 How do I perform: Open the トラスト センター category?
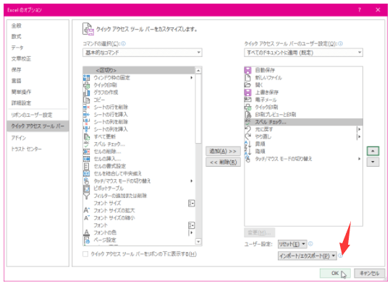tap(26, 149)
